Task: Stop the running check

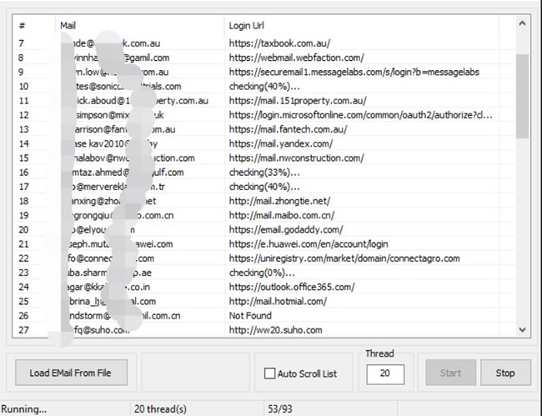Action: (x=505, y=373)
